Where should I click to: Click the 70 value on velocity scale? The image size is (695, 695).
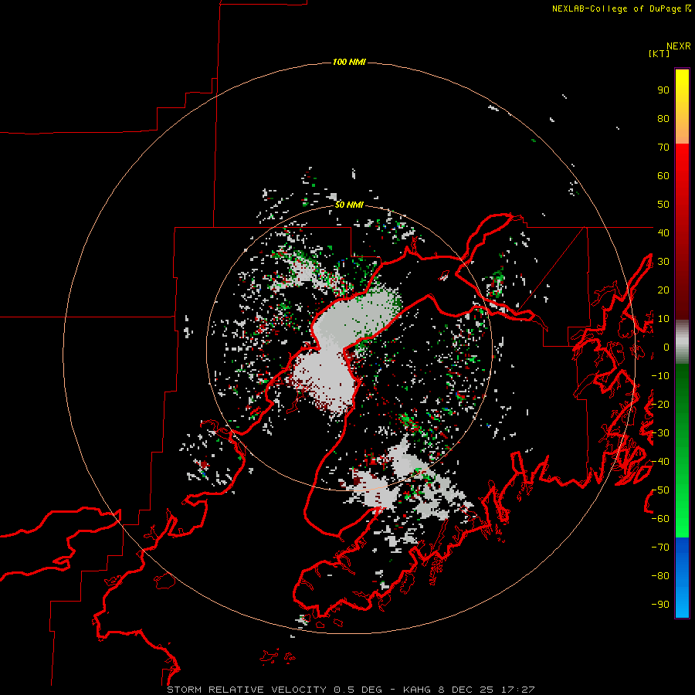click(663, 147)
